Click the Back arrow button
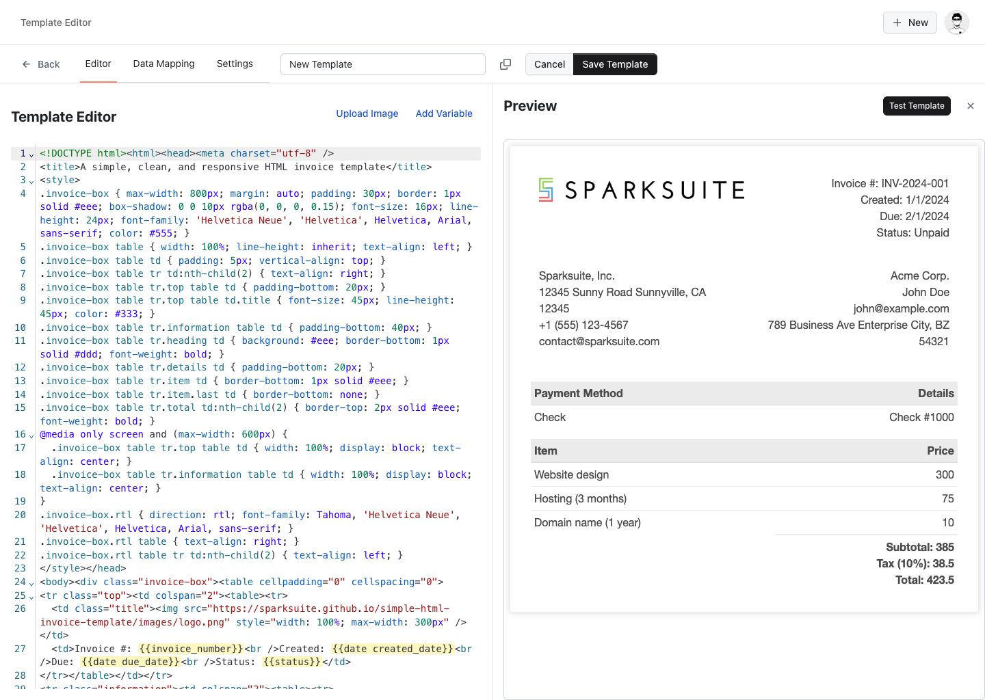Screen dimensions: 985x700 41,64
